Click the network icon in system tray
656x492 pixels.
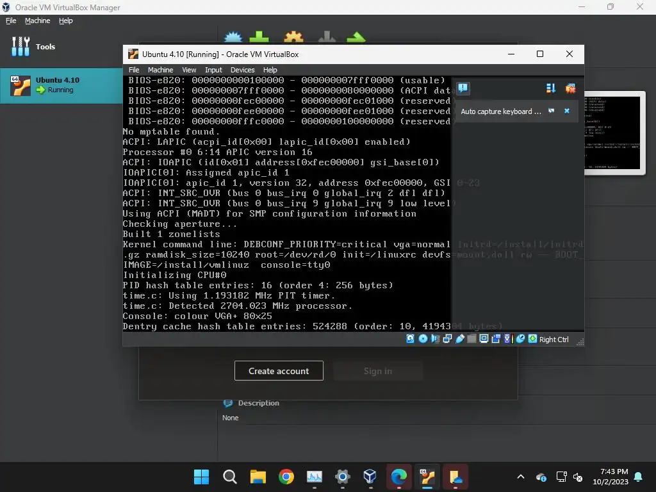pos(561,477)
